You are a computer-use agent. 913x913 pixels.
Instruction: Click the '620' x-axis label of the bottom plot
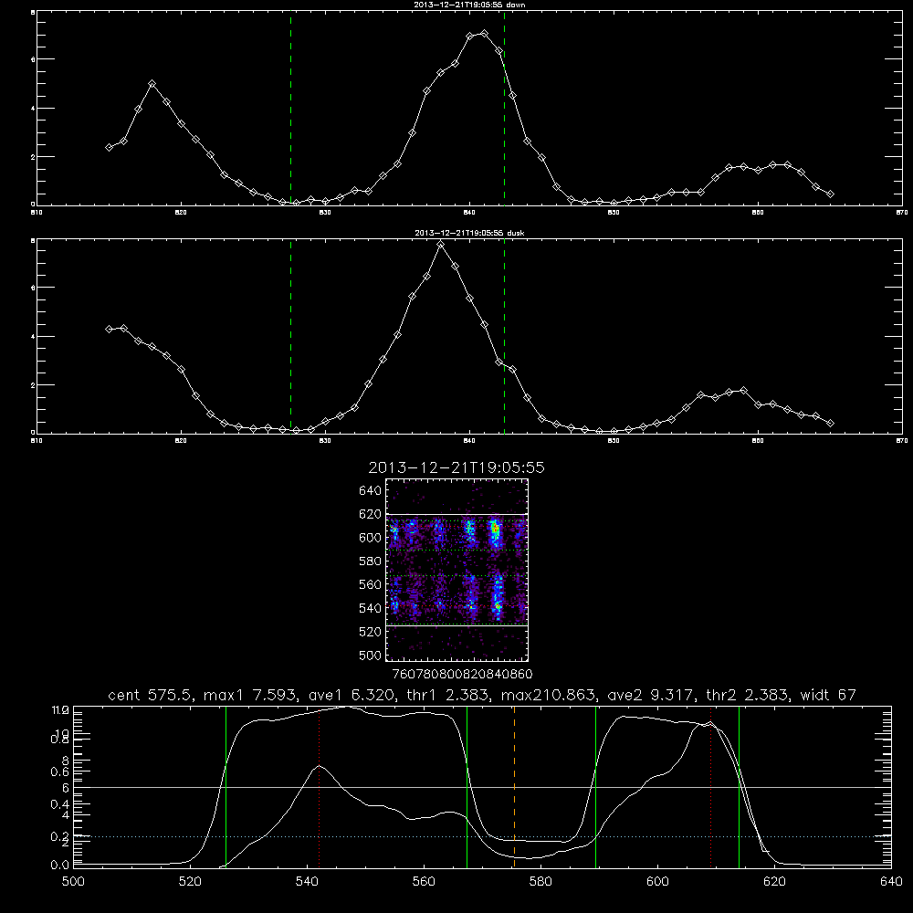click(x=774, y=882)
